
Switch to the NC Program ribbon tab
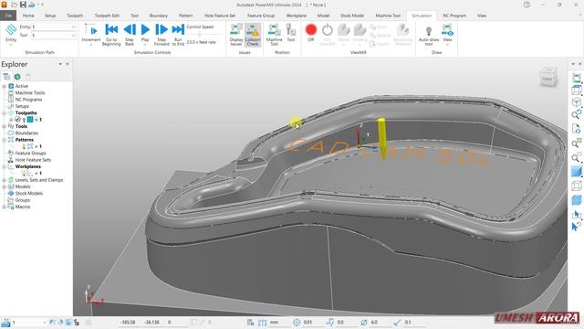pos(454,16)
